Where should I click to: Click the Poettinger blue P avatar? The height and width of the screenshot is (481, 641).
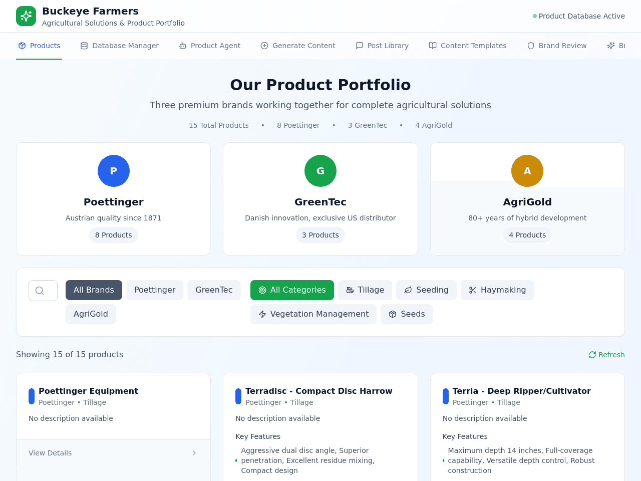[114, 171]
